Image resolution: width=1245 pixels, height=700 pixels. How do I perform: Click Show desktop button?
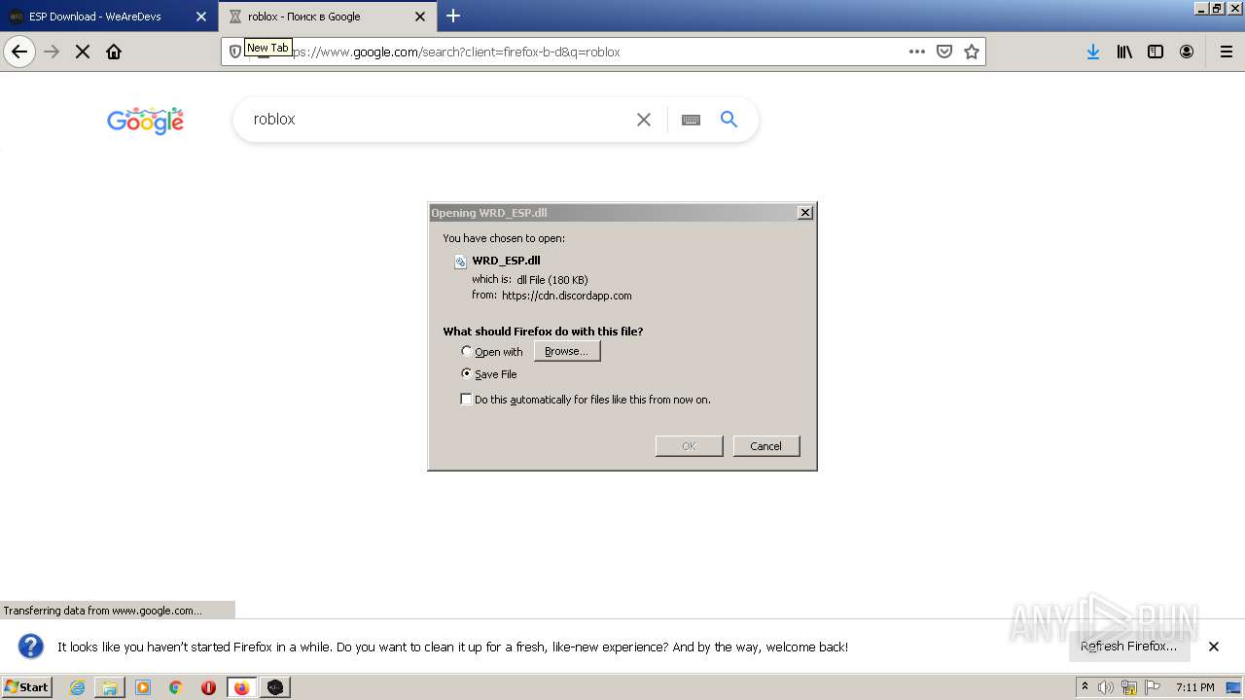click(1234, 687)
